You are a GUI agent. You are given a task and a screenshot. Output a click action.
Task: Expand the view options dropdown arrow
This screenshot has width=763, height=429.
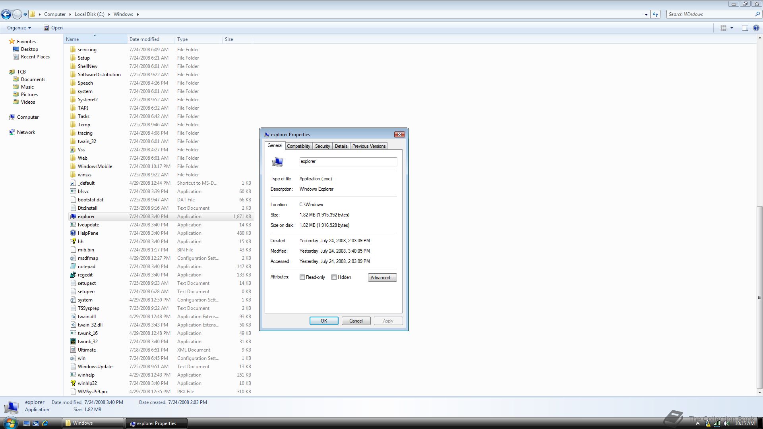click(x=732, y=28)
